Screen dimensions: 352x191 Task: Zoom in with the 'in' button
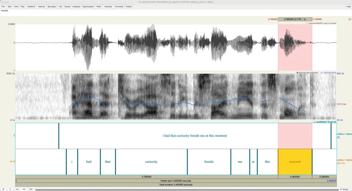tap(10, 189)
